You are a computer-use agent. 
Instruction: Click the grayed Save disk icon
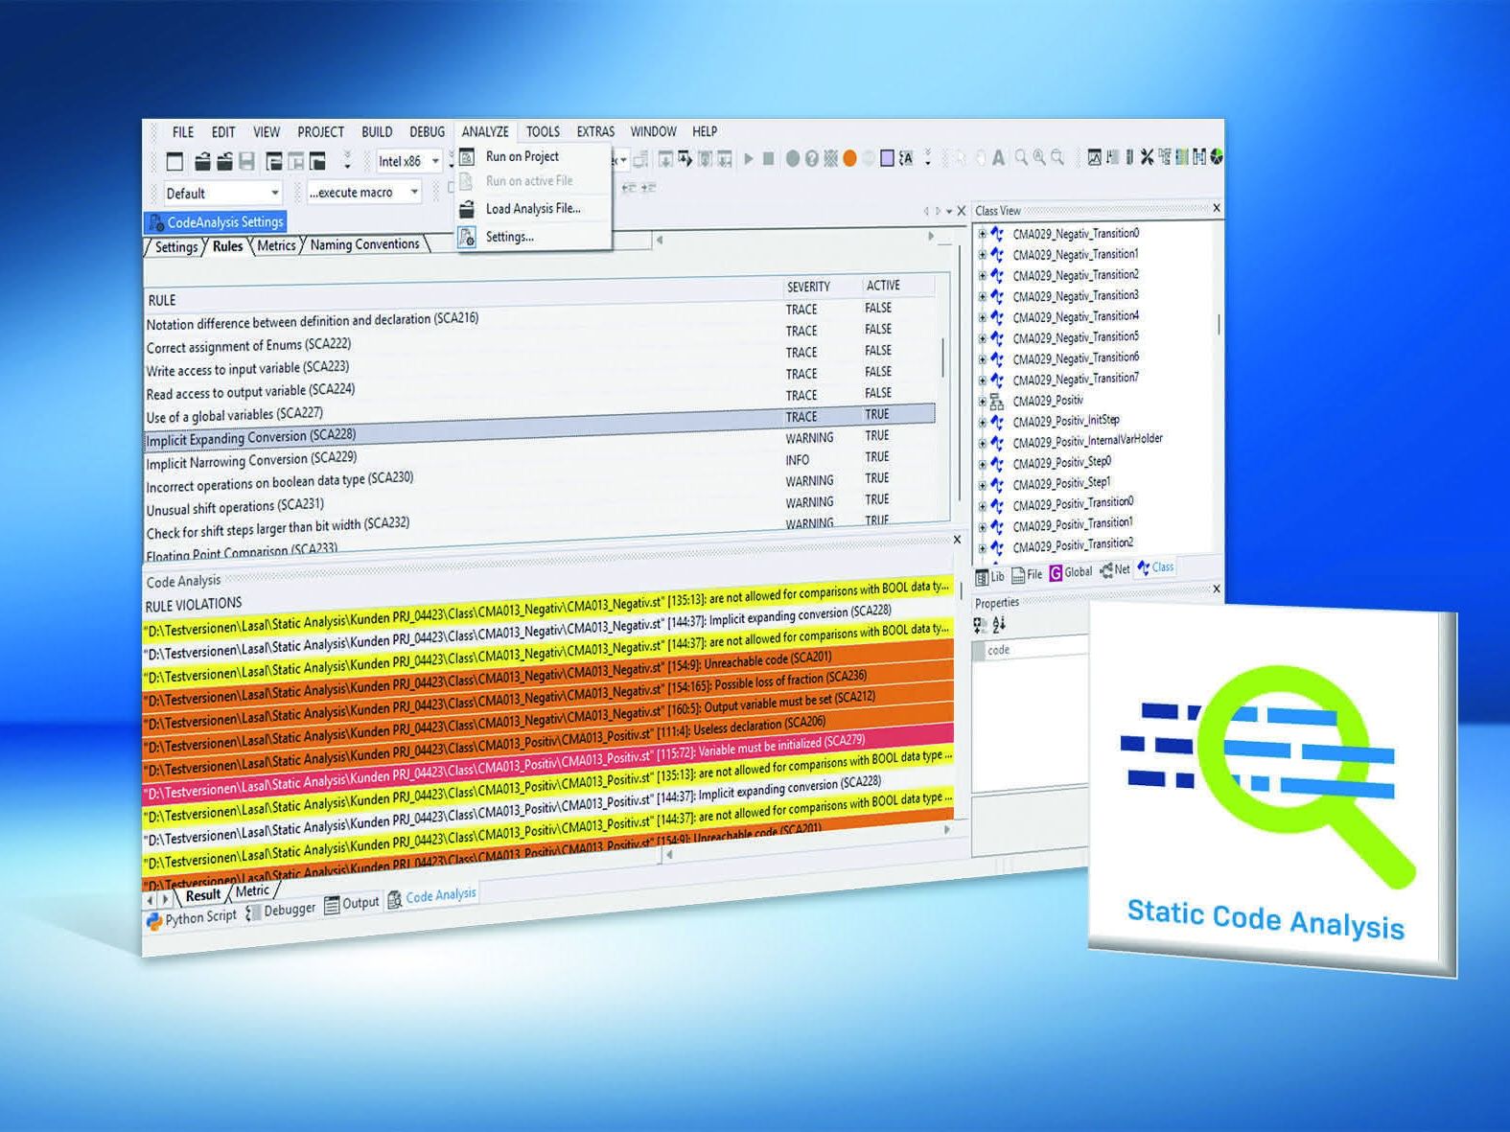point(246,161)
